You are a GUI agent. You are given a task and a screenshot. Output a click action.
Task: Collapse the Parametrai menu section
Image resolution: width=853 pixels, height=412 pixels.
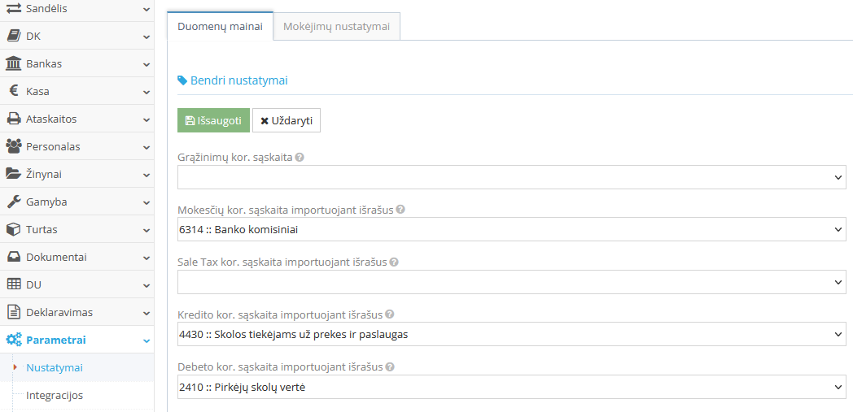coord(146,340)
